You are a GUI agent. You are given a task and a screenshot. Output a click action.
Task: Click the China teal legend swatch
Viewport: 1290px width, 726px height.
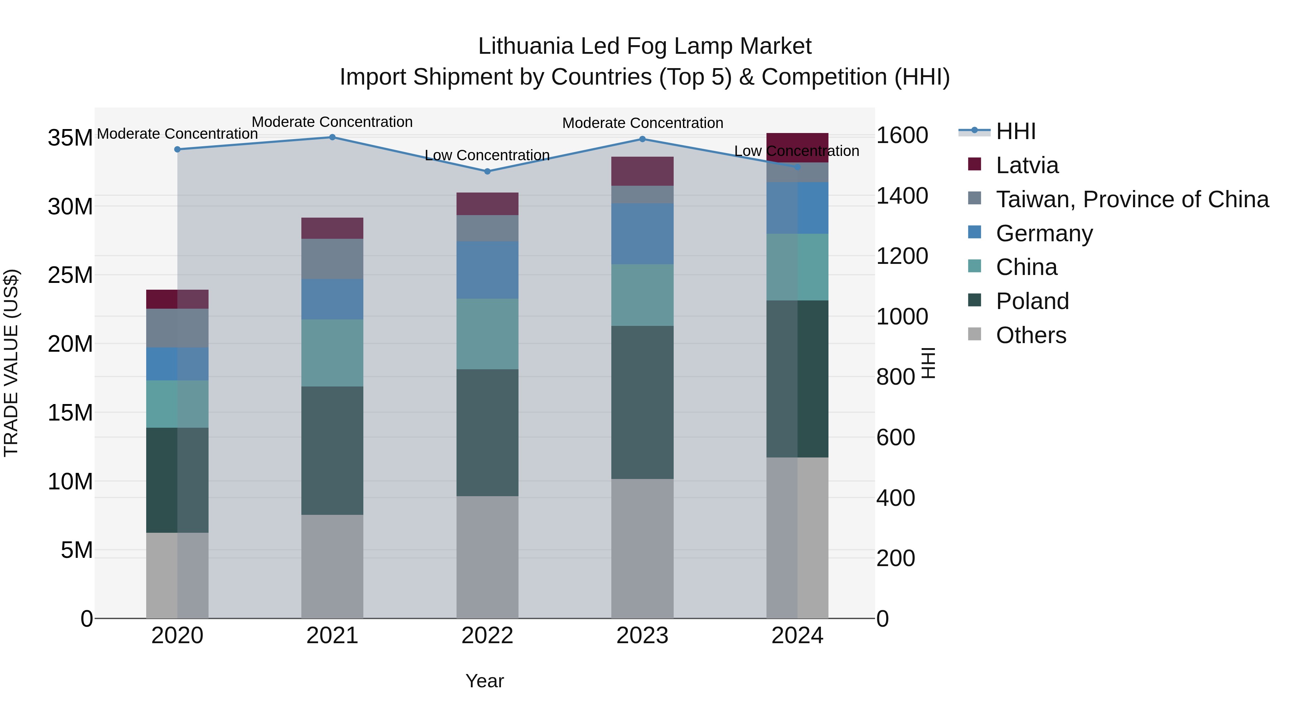point(975,266)
